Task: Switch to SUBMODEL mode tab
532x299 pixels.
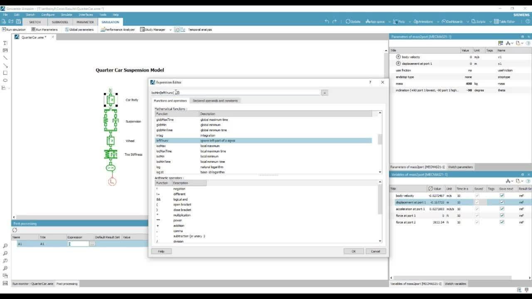Action: coord(60,22)
